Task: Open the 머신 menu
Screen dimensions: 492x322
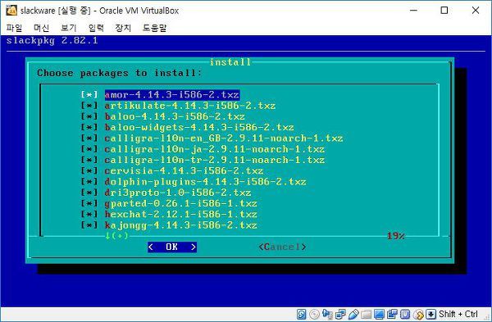Action: coord(42,28)
